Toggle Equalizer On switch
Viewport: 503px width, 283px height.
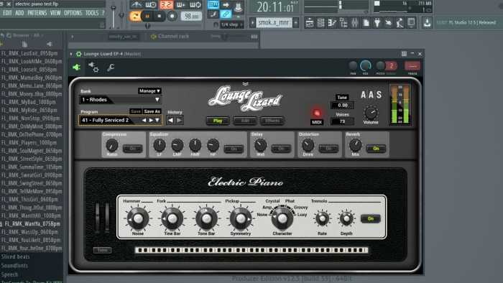pos(234,149)
